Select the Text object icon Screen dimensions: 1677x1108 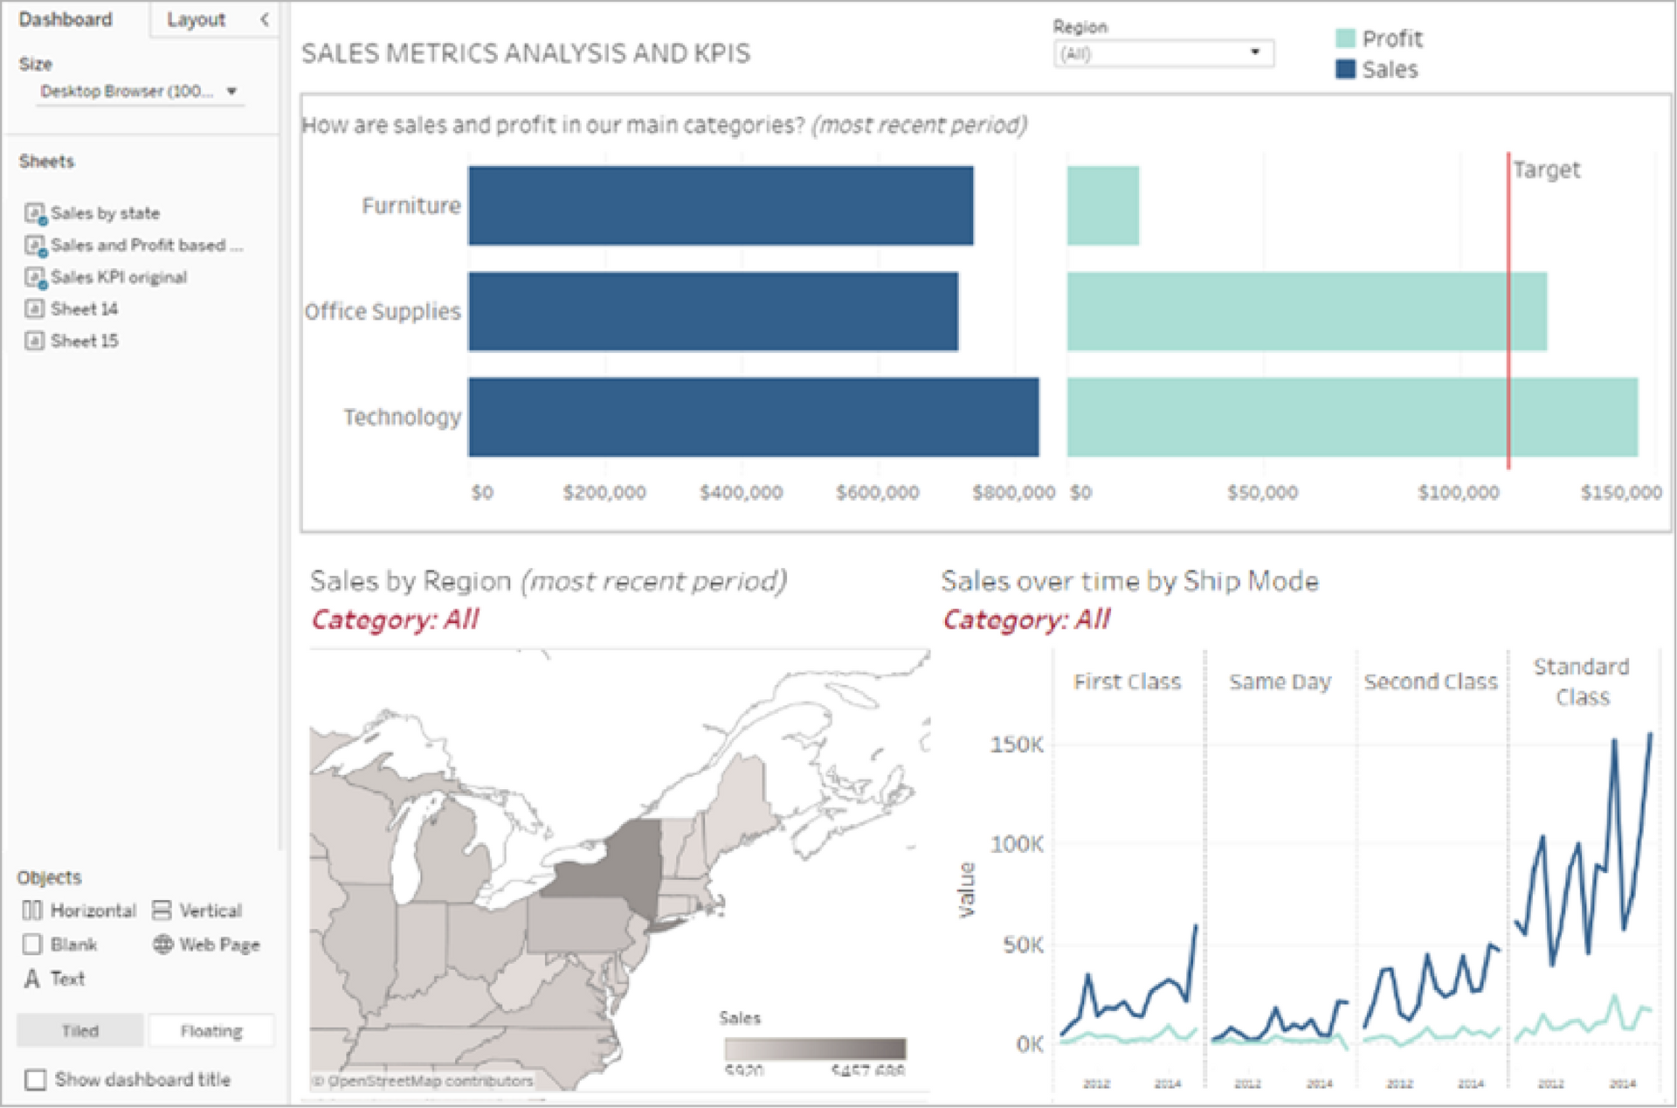32,979
